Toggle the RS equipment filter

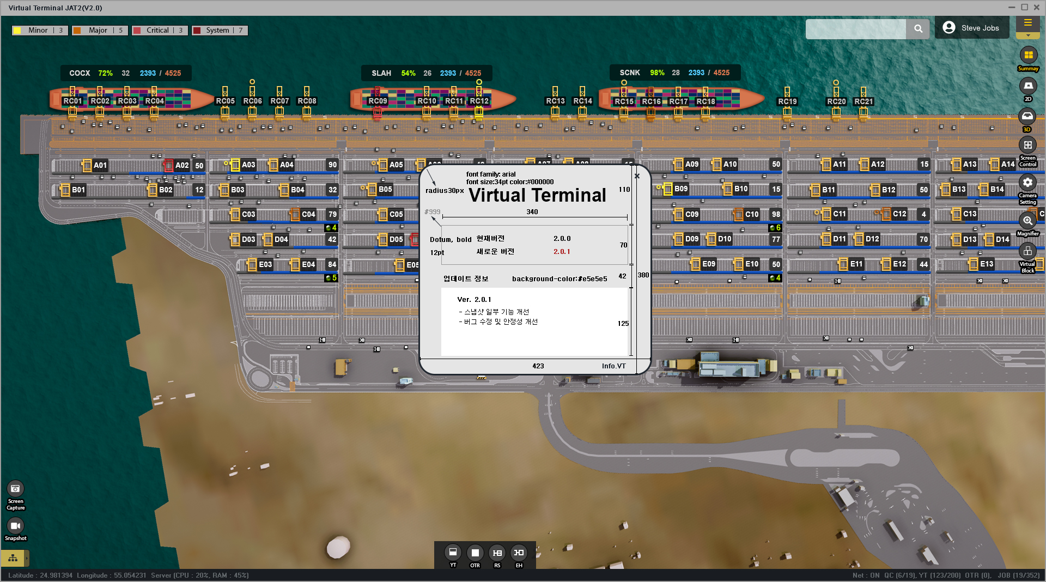pyautogui.click(x=497, y=553)
